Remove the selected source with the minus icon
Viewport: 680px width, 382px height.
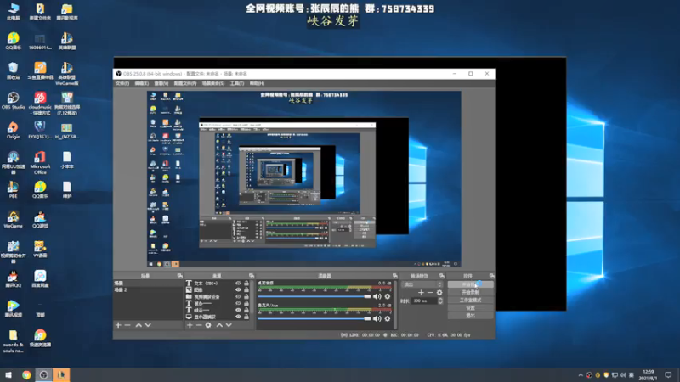tap(199, 325)
